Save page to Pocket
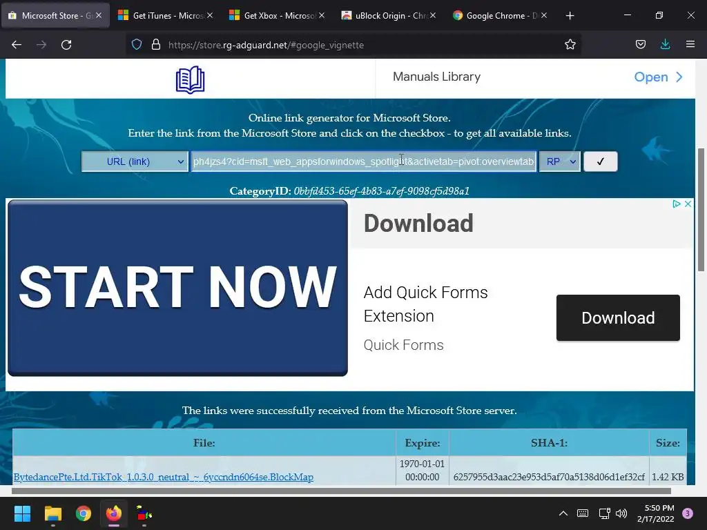This screenshot has height=530, width=707. 640,45
